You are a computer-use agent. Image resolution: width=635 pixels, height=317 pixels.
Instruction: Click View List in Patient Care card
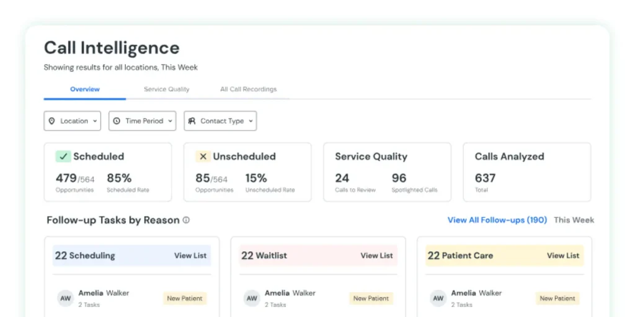point(563,256)
